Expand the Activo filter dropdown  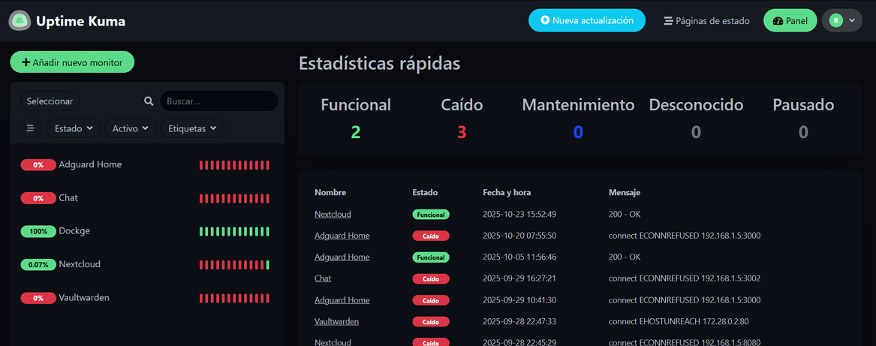[130, 128]
